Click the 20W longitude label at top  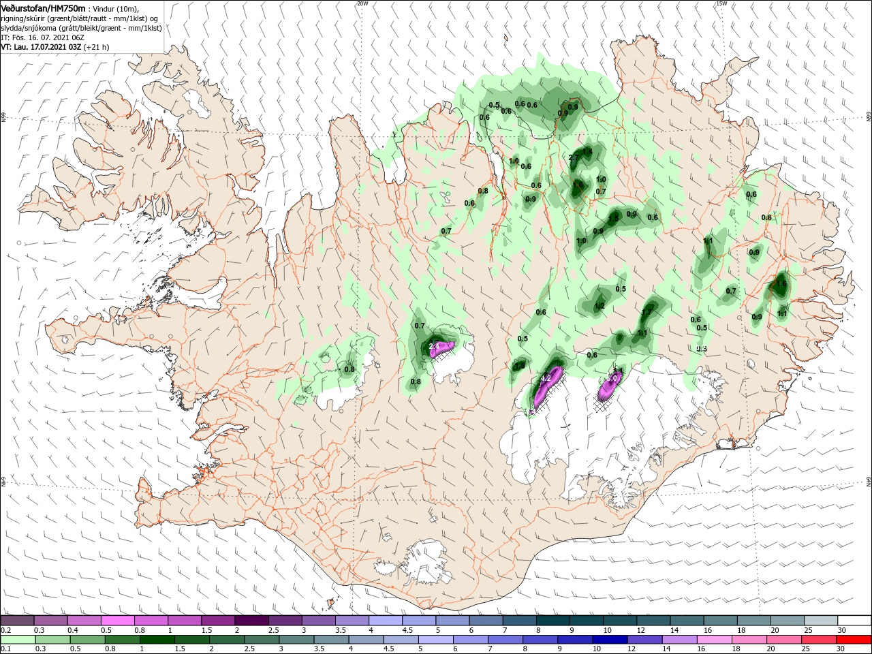point(362,3)
